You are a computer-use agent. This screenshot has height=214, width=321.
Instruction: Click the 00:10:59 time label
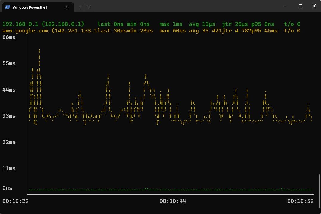(300, 201)
